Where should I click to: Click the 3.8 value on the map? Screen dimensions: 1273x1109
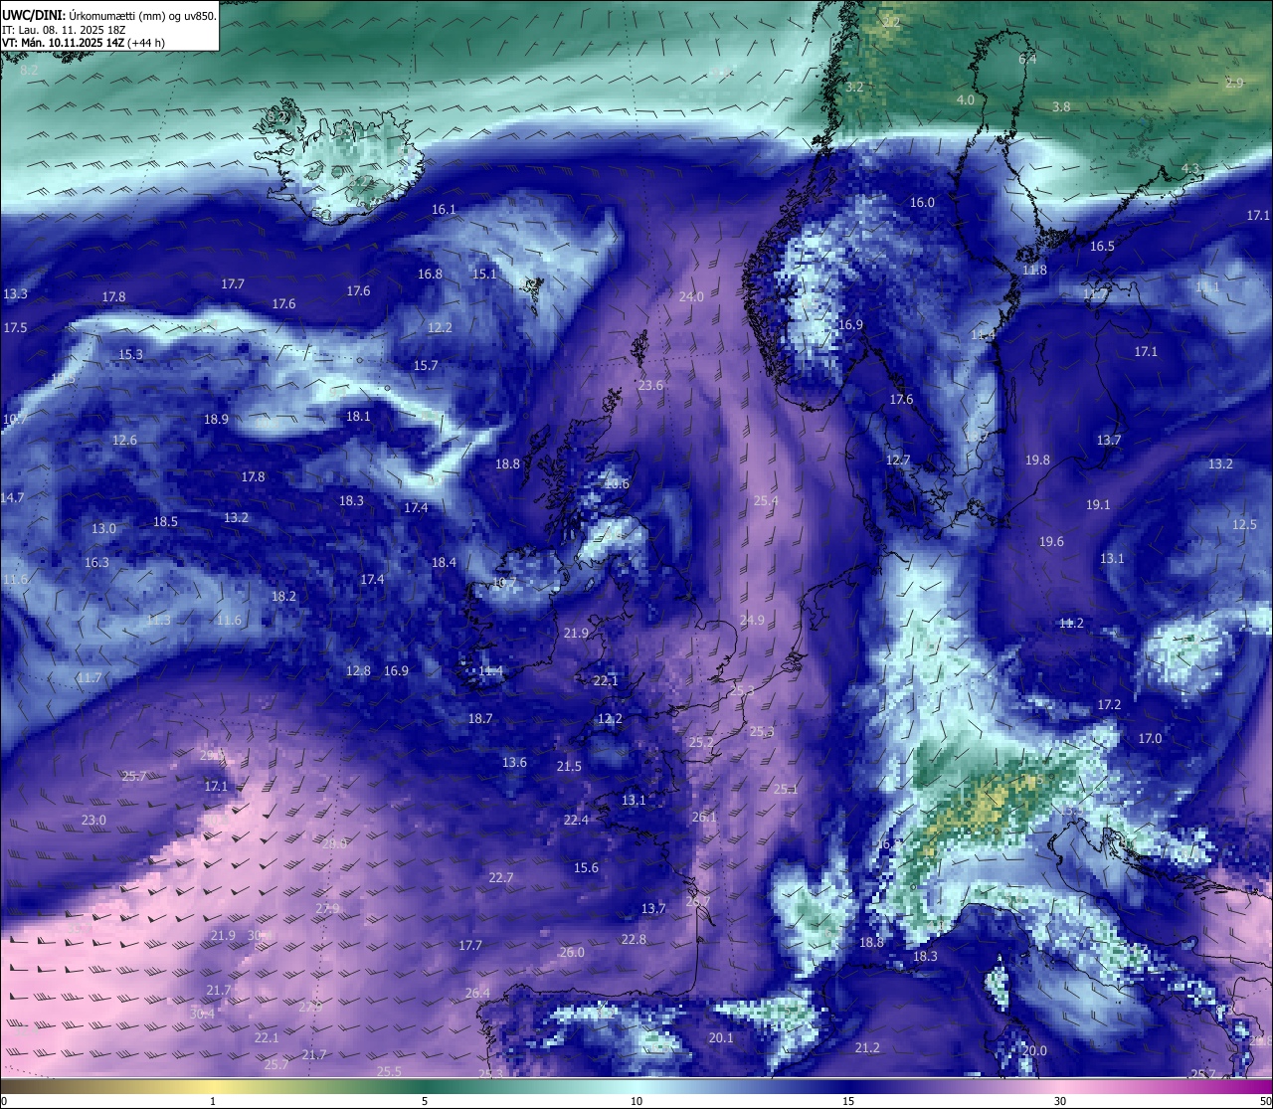click(x=1061, y=106)
